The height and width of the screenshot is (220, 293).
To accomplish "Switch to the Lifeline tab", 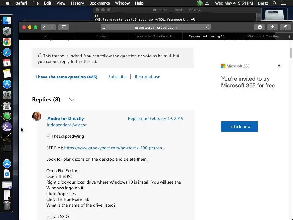I will [x=101, y=36].
